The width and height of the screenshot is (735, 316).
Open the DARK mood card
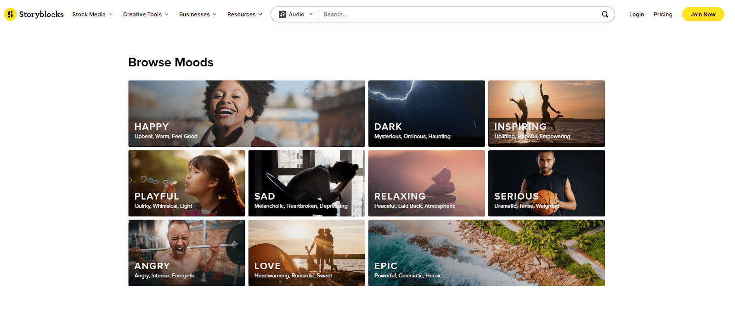pyautogui.click(x=427, y=114)
